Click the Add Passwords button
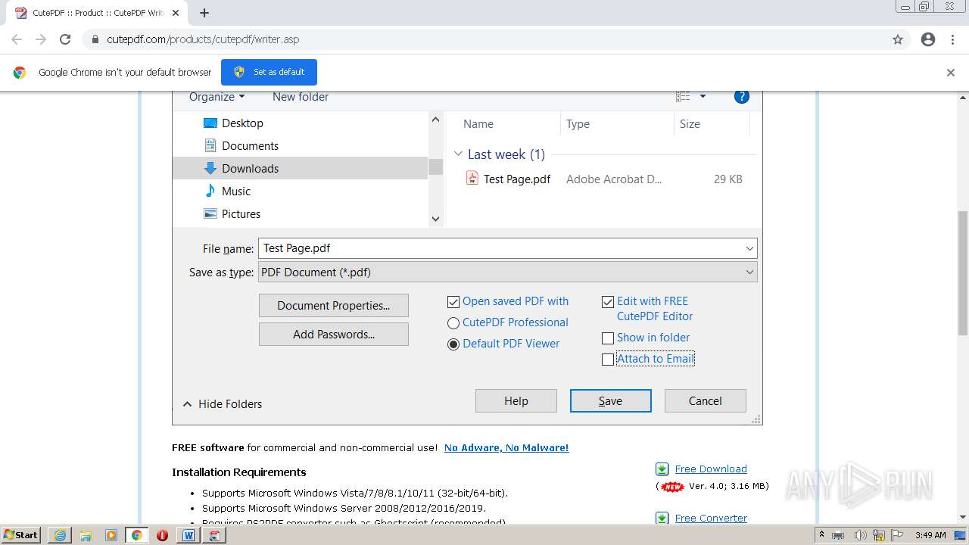Screen dimensions: 969x545 pos(334,335)
